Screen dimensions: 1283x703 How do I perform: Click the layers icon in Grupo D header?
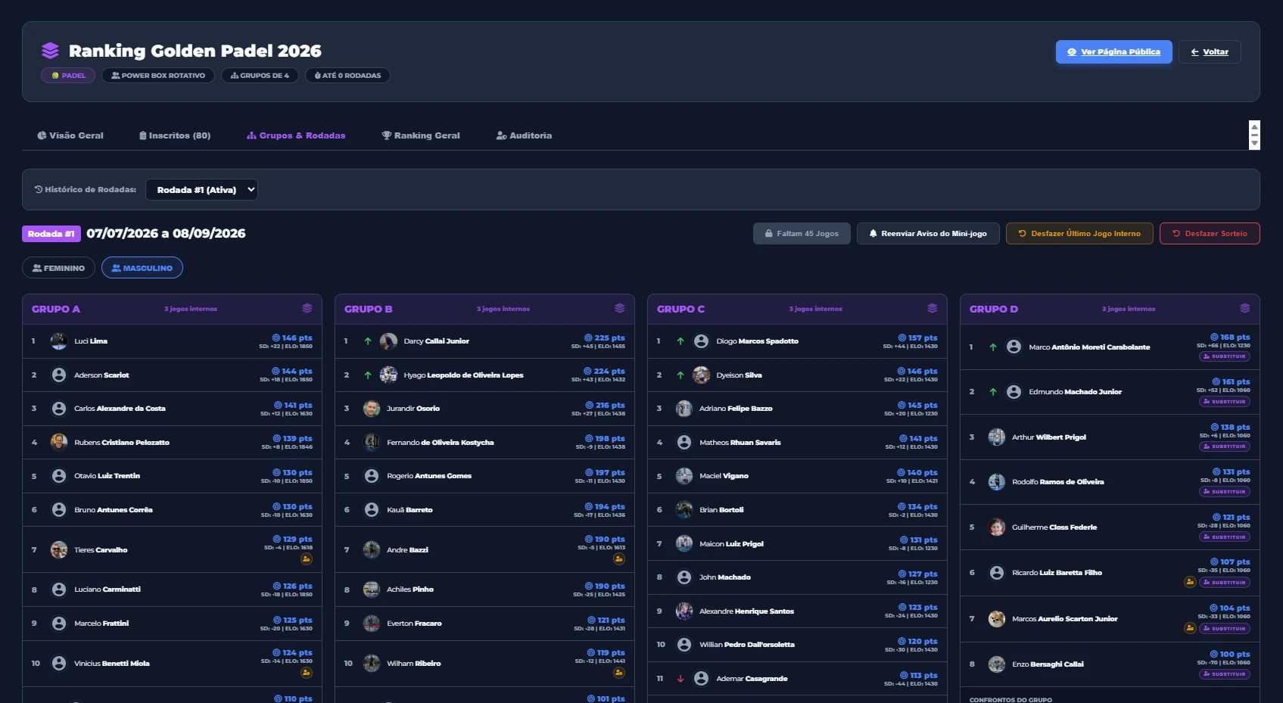click(x=1244, y=309)
